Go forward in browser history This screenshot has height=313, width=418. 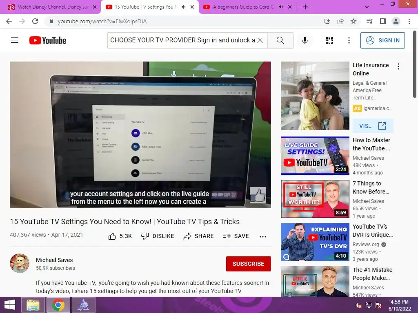pos(22,21)
